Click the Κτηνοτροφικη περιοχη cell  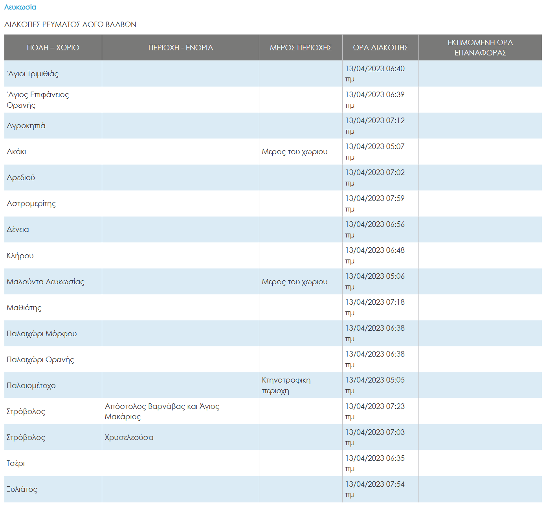coord(301,385)
